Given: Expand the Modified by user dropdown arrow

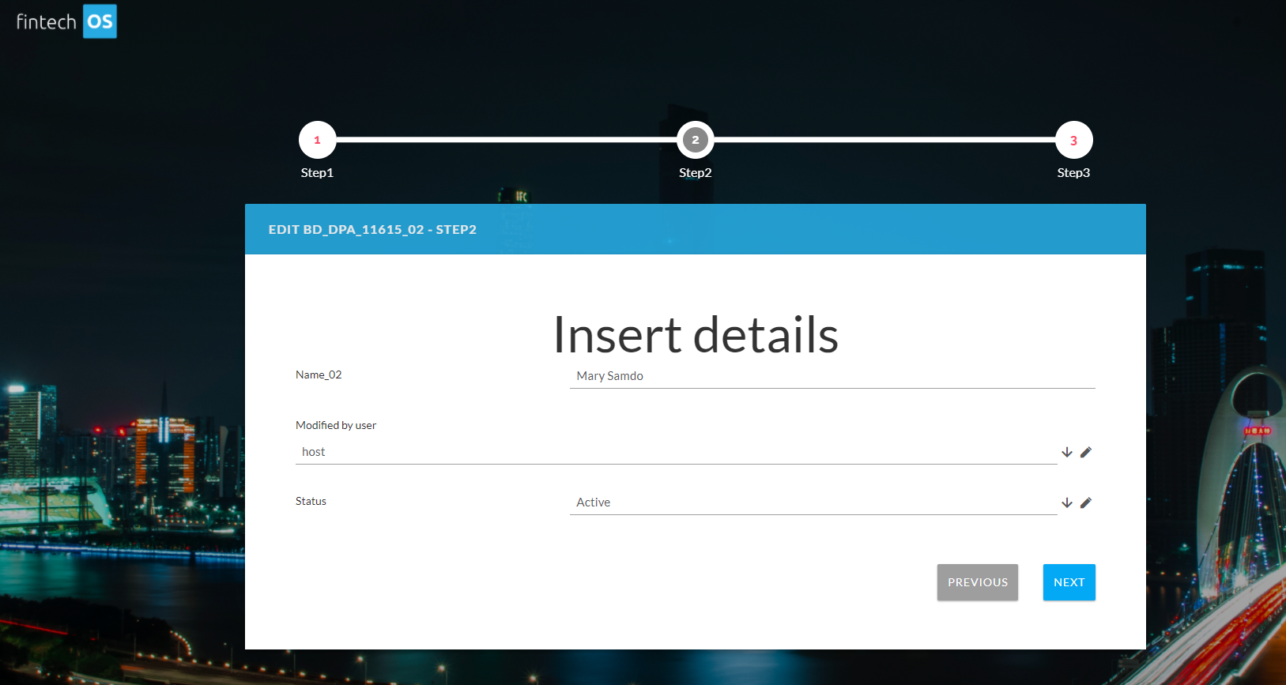Looking at the screenshot, I should click(1067, 452).
